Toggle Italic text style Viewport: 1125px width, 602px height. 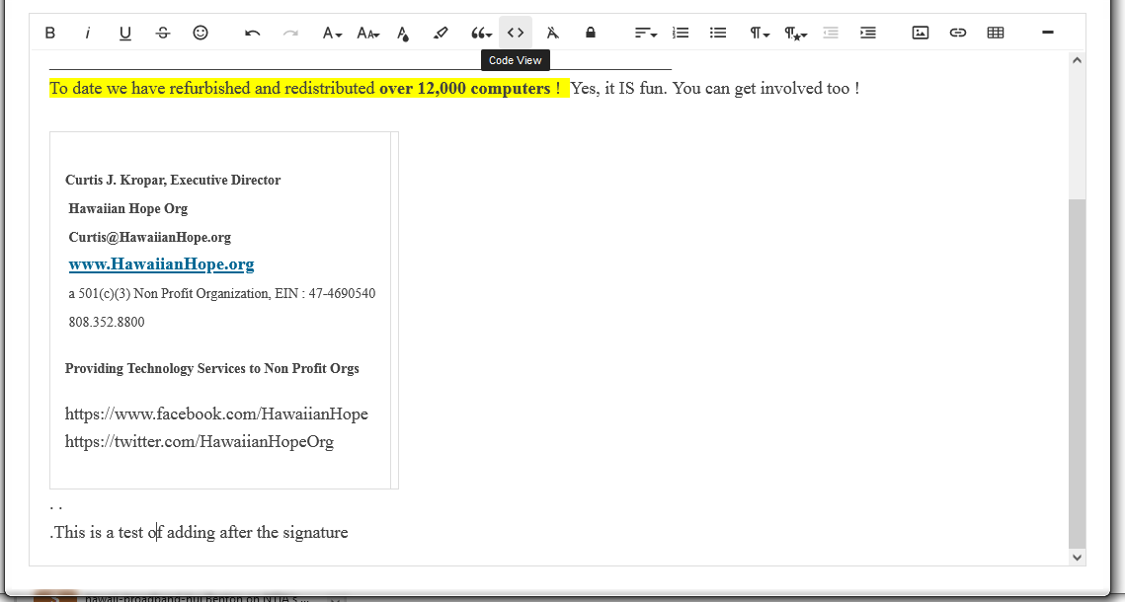88,33
